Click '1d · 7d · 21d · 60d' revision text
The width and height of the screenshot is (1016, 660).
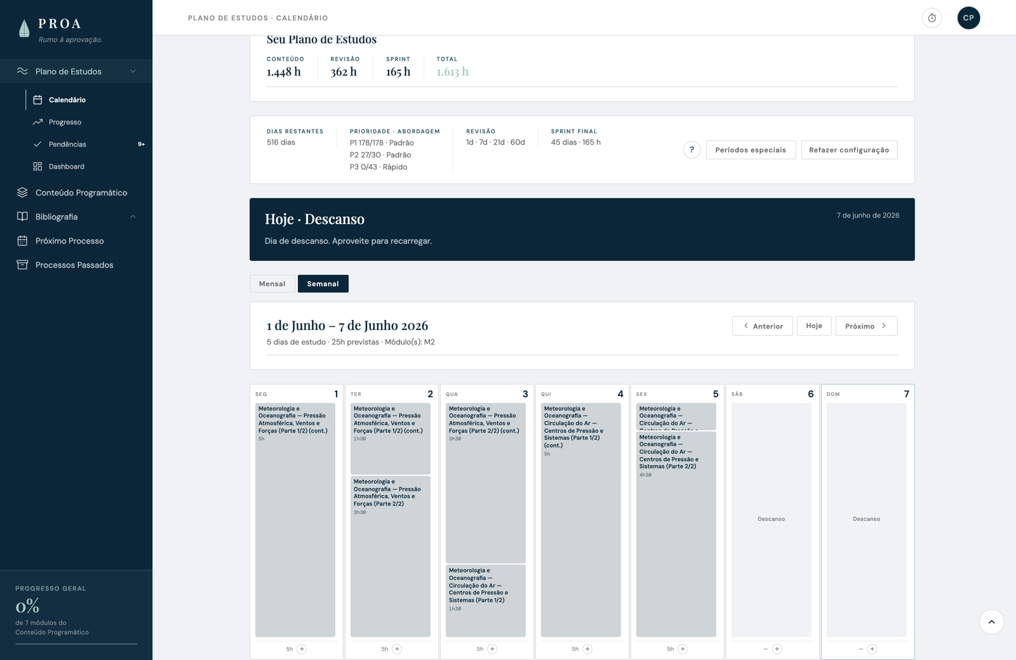coord(495,142)
